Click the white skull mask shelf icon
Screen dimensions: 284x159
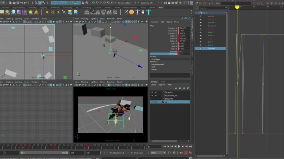[x=143, y=12]
